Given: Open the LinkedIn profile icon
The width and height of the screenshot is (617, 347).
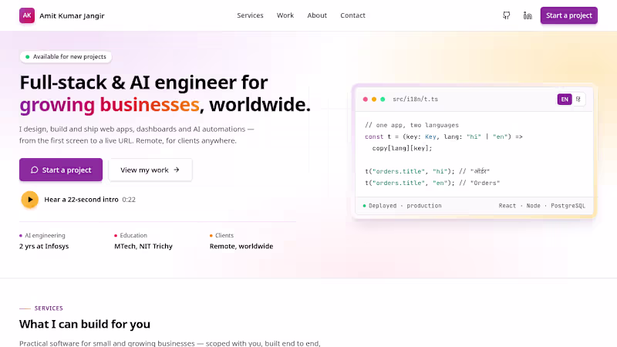Looking at the screenshot, I should pos(528,15).
